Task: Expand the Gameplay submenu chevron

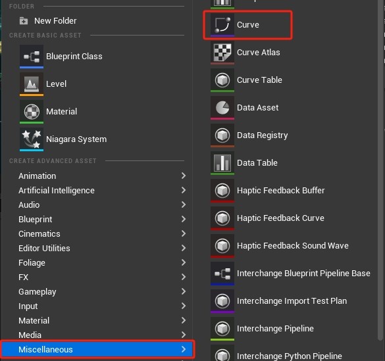Action: 184,291
